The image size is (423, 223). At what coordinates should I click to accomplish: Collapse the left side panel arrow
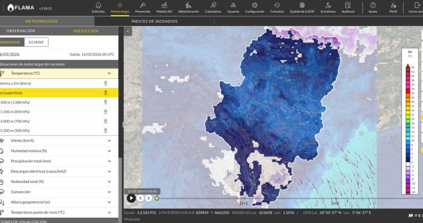(x=128, y=31)
